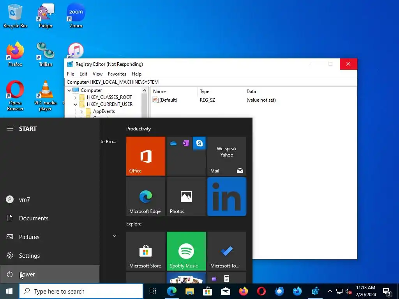
Task: Expand the Start menu hamburger button
Action: [10, 128]
